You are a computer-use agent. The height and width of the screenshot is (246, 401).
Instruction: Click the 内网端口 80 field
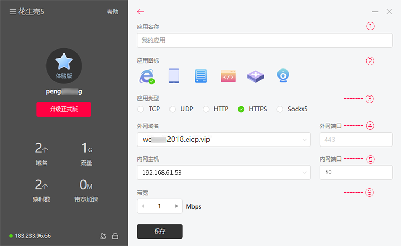[x=356, y=172]
